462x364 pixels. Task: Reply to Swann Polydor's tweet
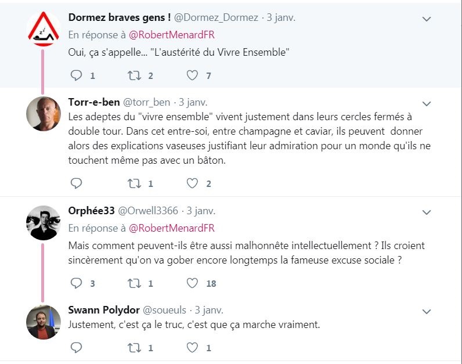[77, 348]
